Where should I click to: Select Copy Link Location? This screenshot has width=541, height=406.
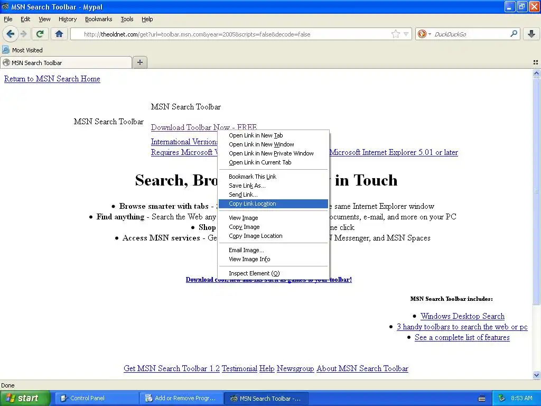pyautogui.click(x=273, y=204)
